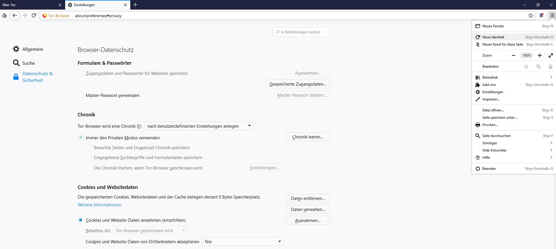Select Cookies und Website-Daten annehmen radio
This screenshot has height=249, width=556.
[x=81, y=220]
